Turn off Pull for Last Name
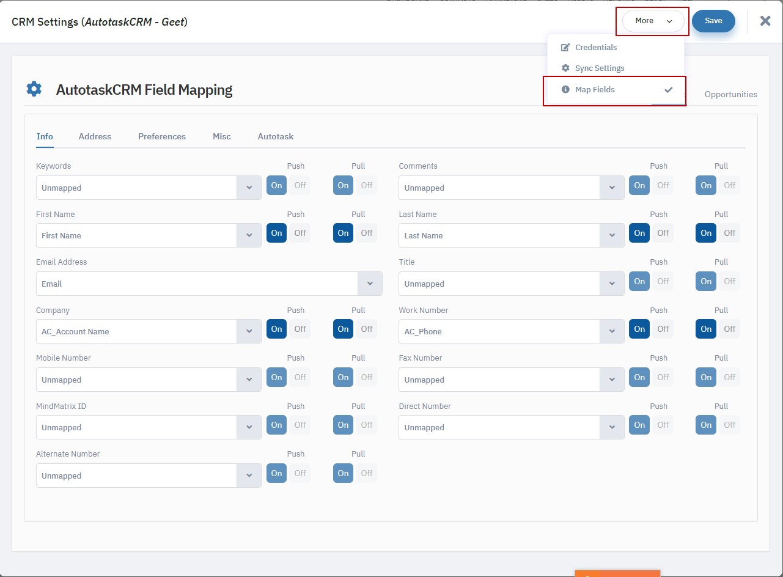Screen dimensions: 783x577 (x=730, y=233)
